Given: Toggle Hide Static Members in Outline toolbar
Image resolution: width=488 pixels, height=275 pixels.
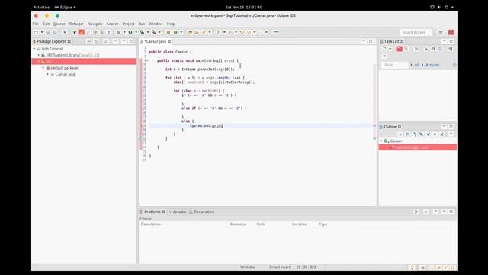Looking at the screenshot, I should click(429, 134).
